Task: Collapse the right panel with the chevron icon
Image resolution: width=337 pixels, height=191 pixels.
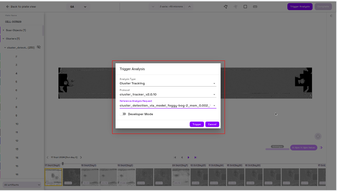Action: [331, 15]
